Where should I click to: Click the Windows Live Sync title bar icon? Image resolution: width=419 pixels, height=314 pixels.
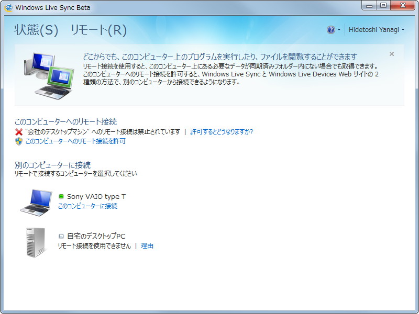[x=8, y=7]
